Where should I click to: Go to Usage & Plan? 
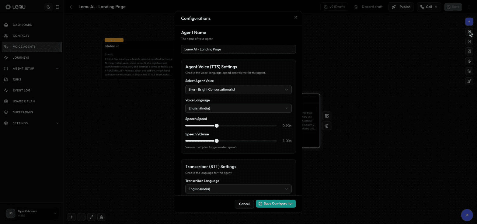(32, 101)
